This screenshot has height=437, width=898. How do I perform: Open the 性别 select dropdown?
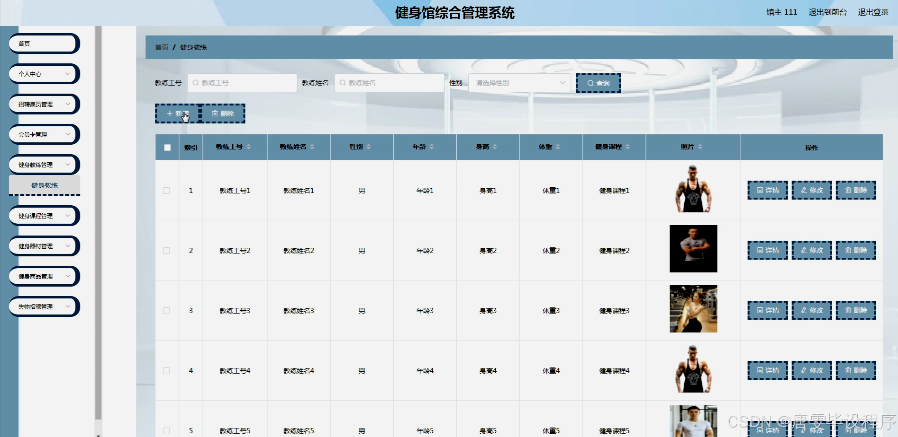[x=520, y=83]
